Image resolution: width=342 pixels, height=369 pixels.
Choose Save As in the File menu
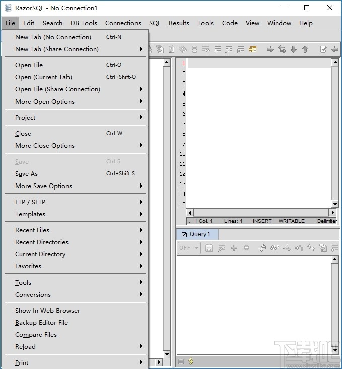pos(75,174)
